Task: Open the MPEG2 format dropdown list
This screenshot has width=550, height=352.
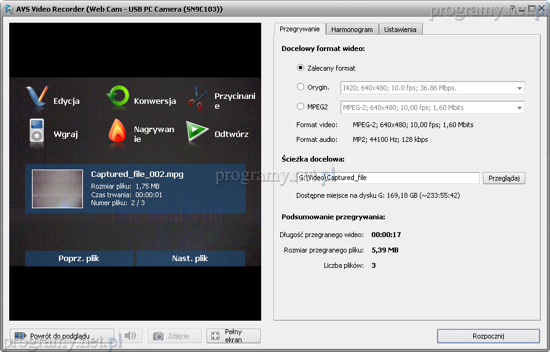Action: 519,108
